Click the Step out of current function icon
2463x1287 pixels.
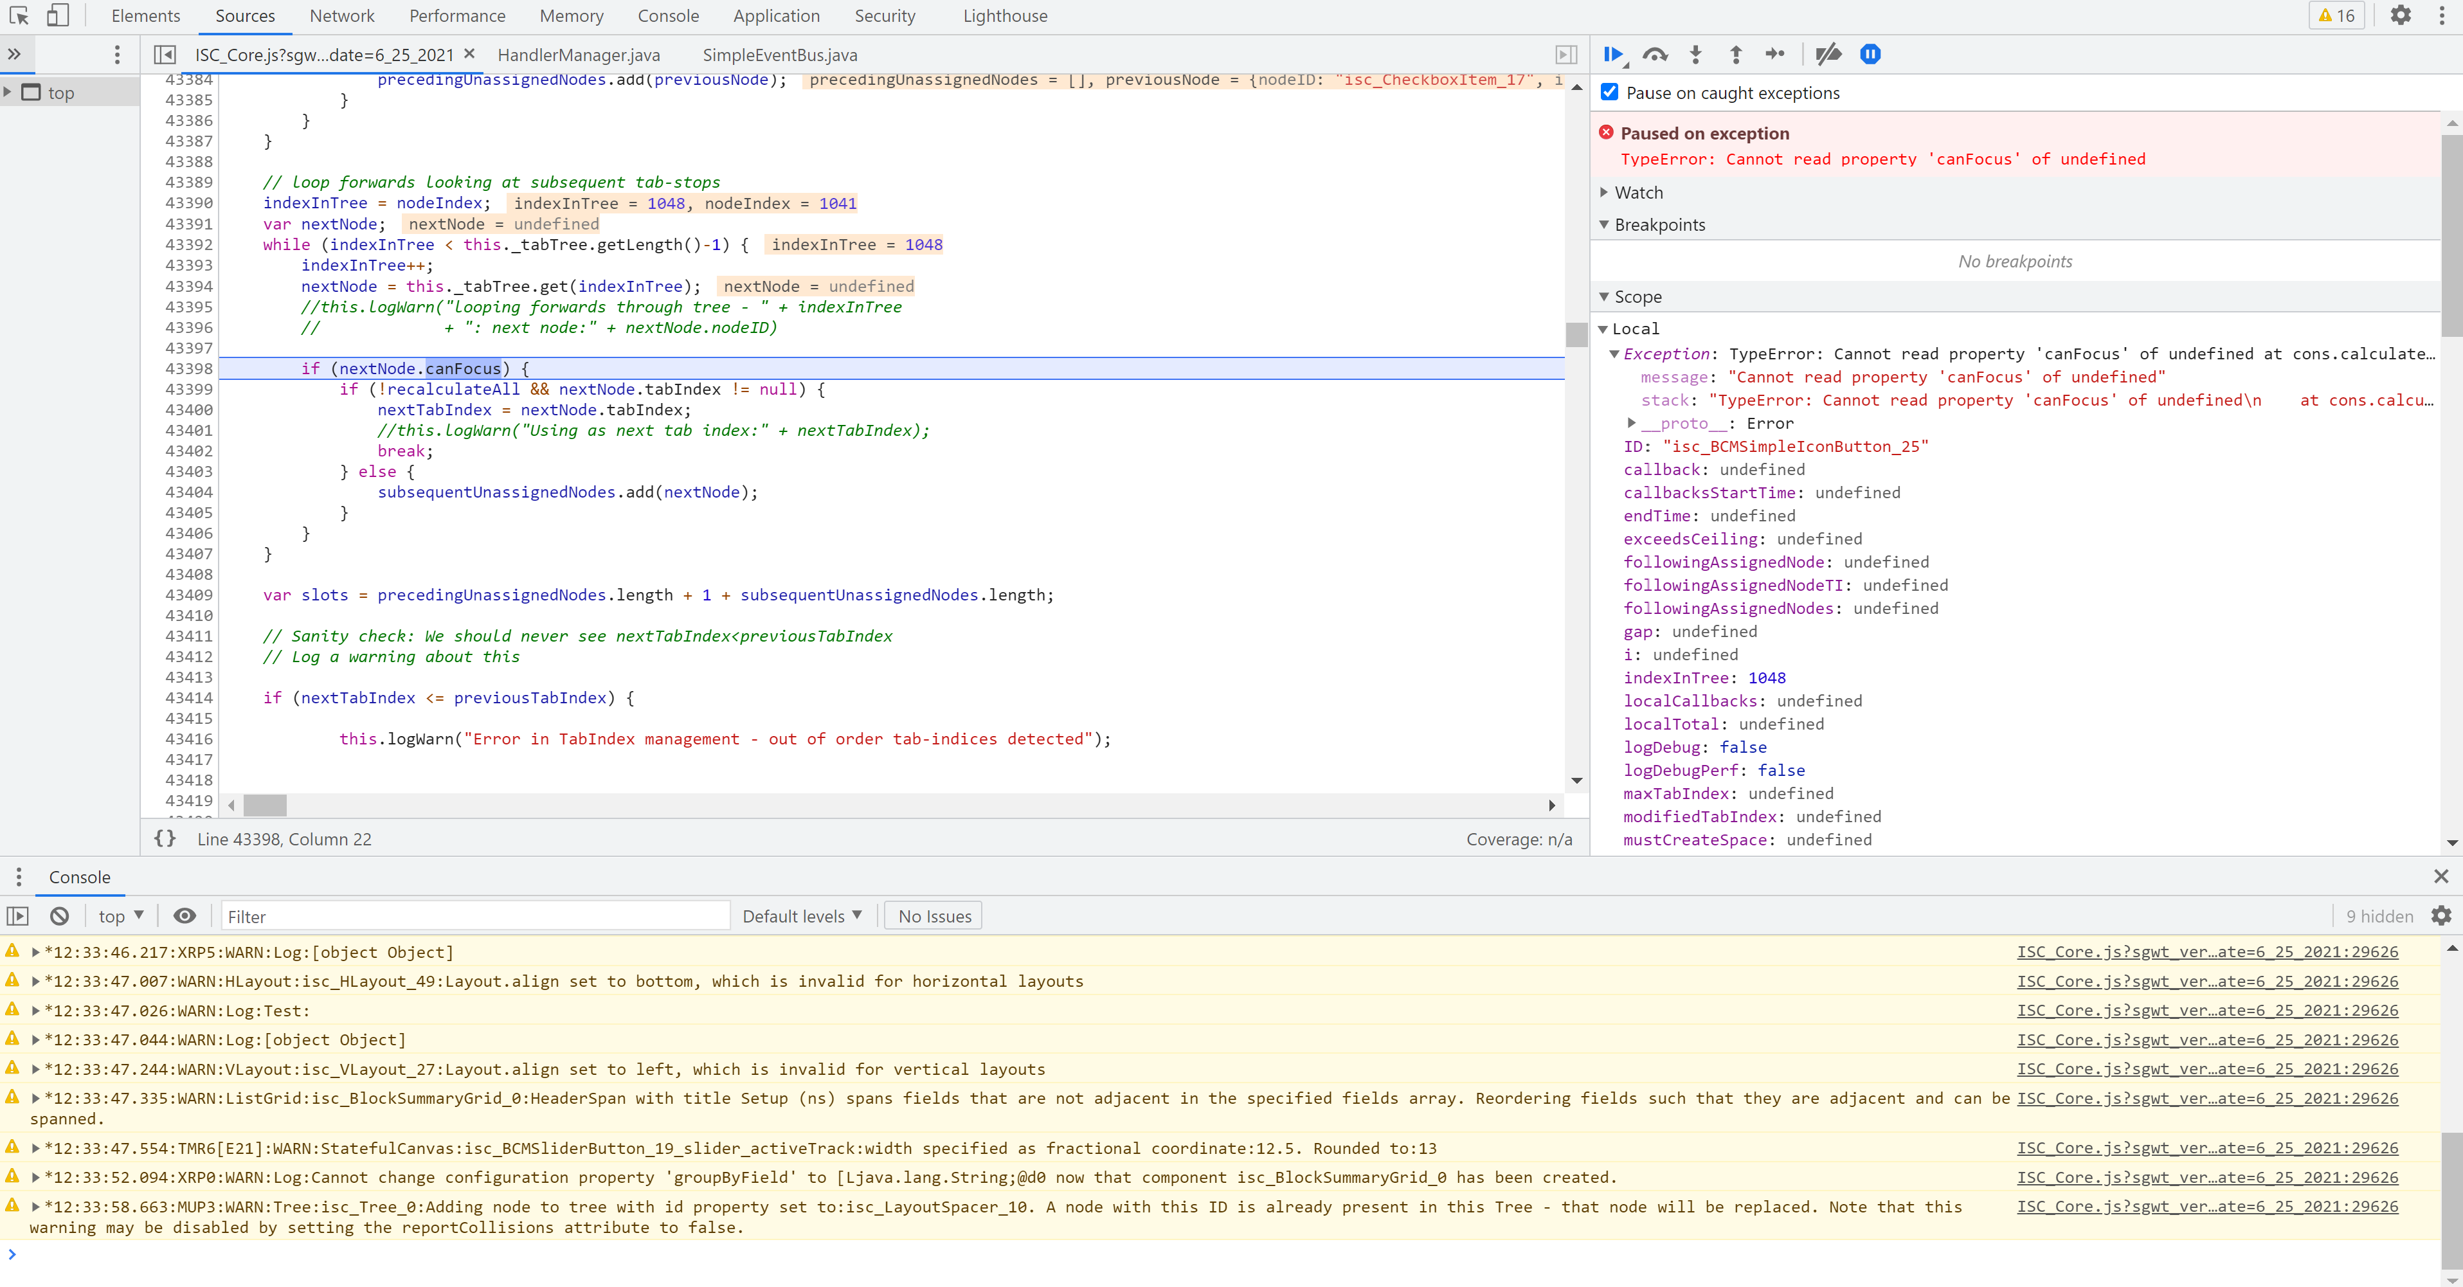pyautogui.click(x=1735, y=55)
